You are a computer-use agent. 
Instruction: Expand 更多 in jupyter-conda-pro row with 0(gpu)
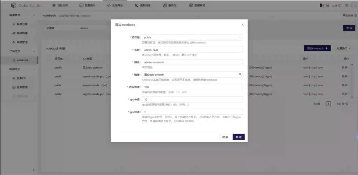click(x=345, y=94)
